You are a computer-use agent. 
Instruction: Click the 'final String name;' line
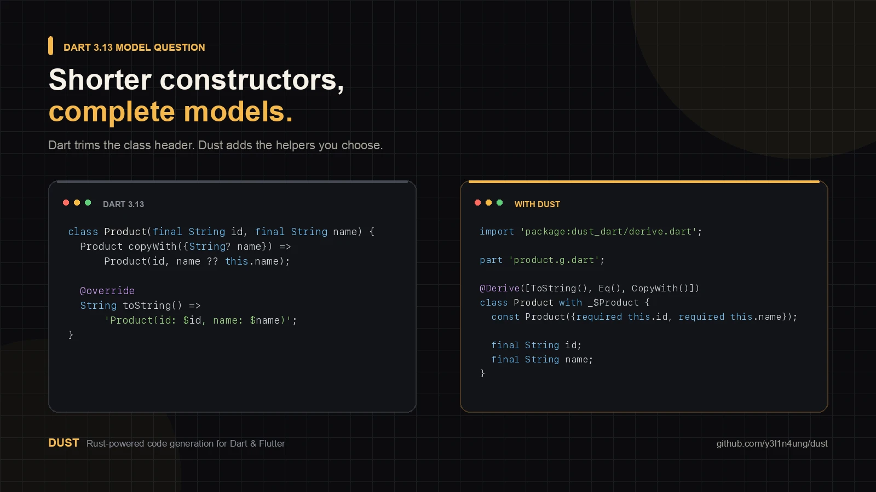542,360
